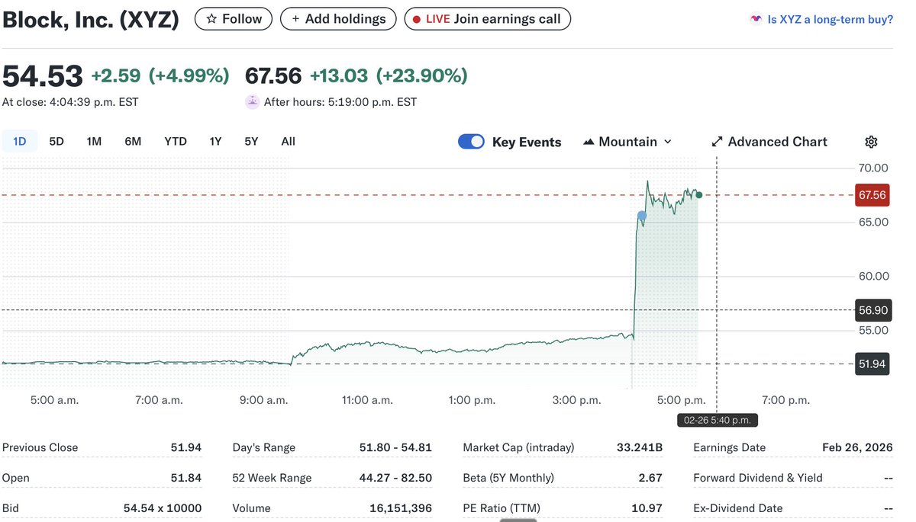
Task: Switch chart to 1M range
Action: click(x=94, y=141)
